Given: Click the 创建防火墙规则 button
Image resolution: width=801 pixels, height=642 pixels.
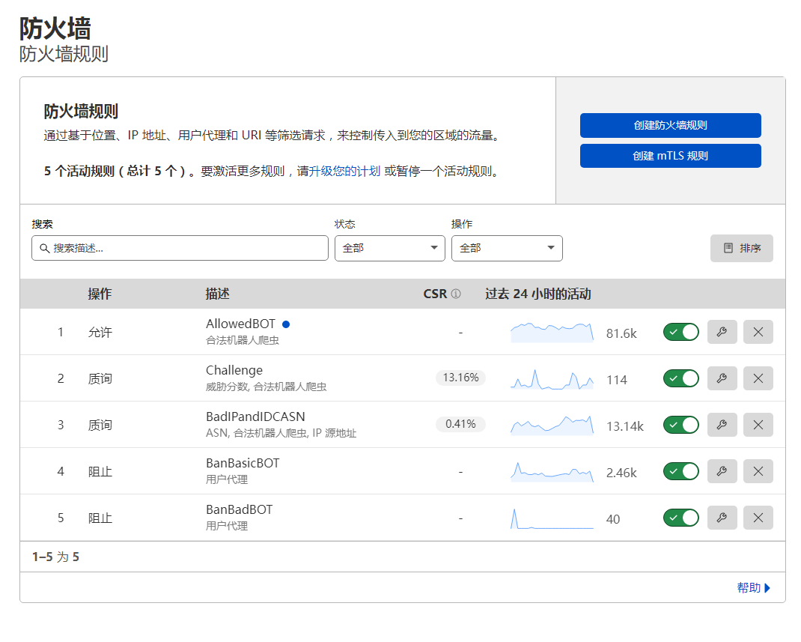Looking at the screenshot, I should pos(670,125).
